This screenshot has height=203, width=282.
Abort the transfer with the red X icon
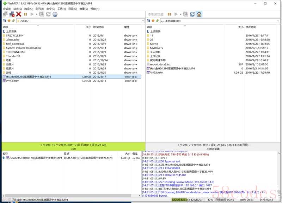[x=19, y=14]
